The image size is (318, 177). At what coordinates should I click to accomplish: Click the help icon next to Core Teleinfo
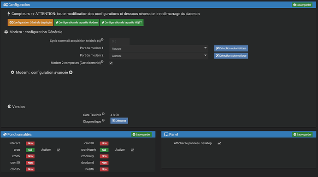coord(103,114)
